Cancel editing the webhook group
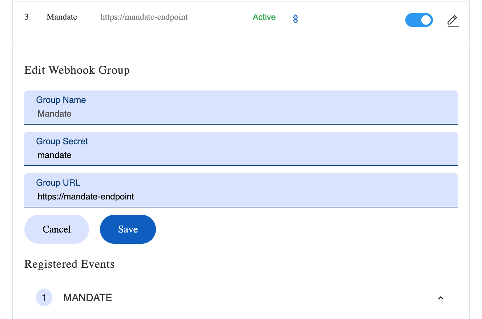482x319 pixels. (x=57, y=229)
